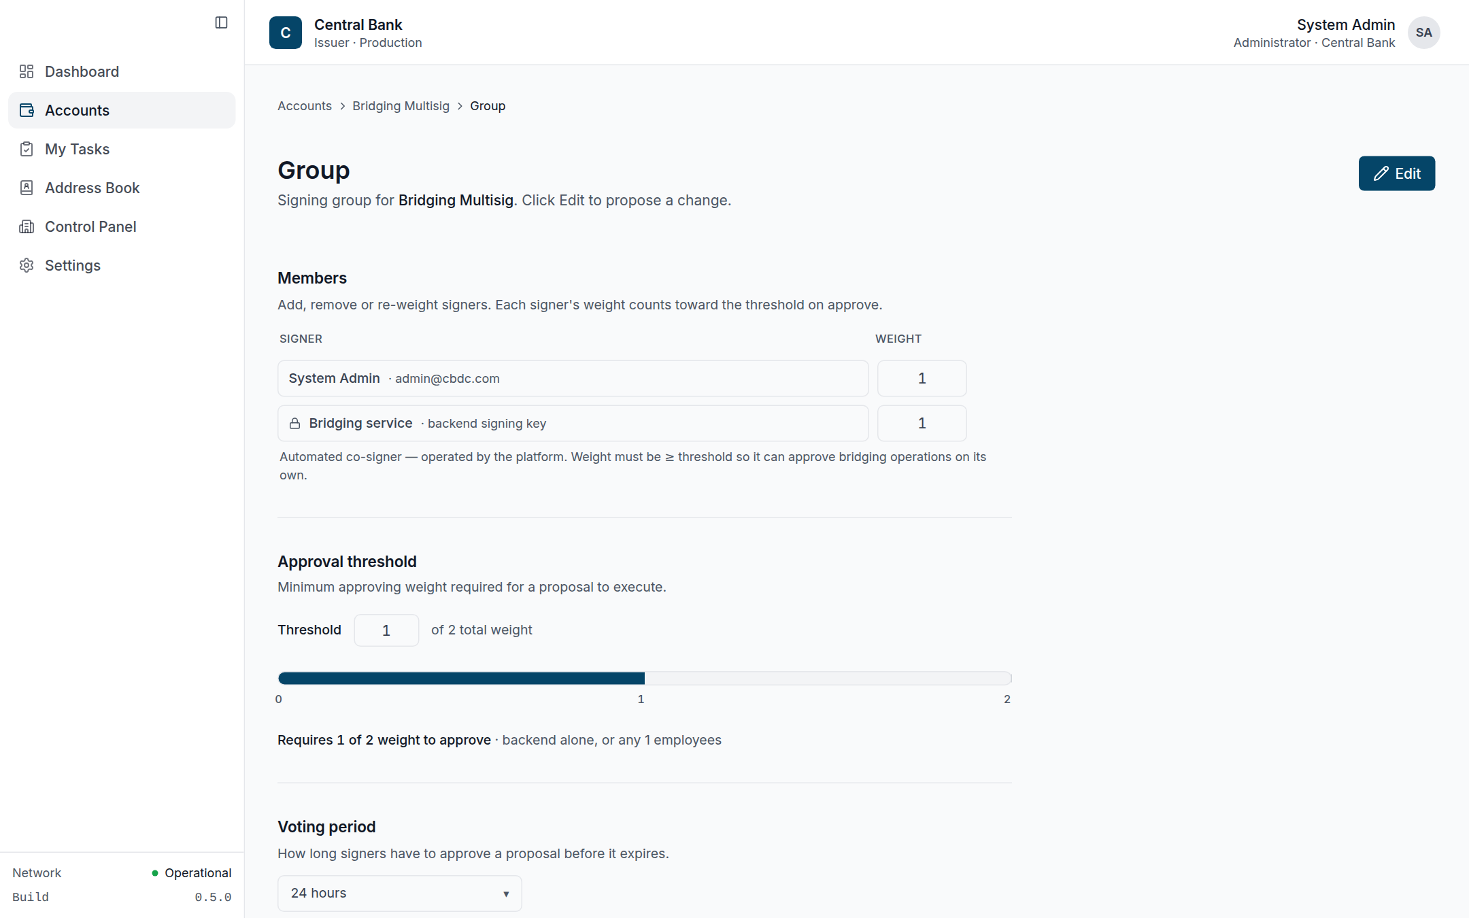
Task: Click the 'Members' section heading
Action: [312, 278]
